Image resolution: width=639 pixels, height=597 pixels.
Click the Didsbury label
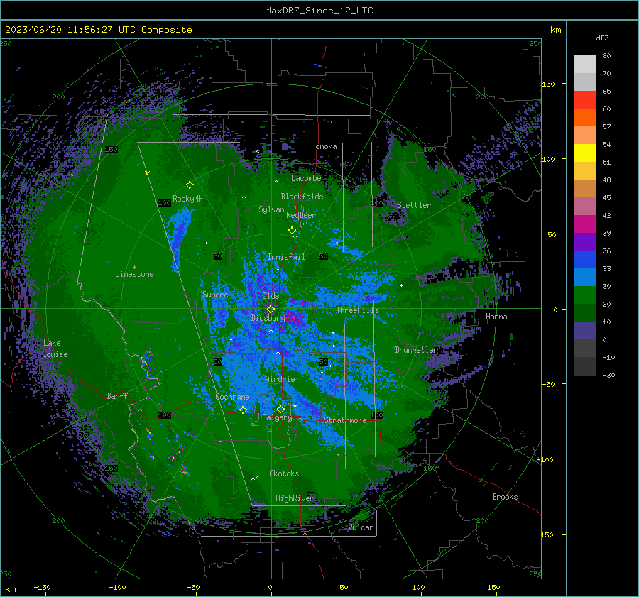(x=268, y=318)
